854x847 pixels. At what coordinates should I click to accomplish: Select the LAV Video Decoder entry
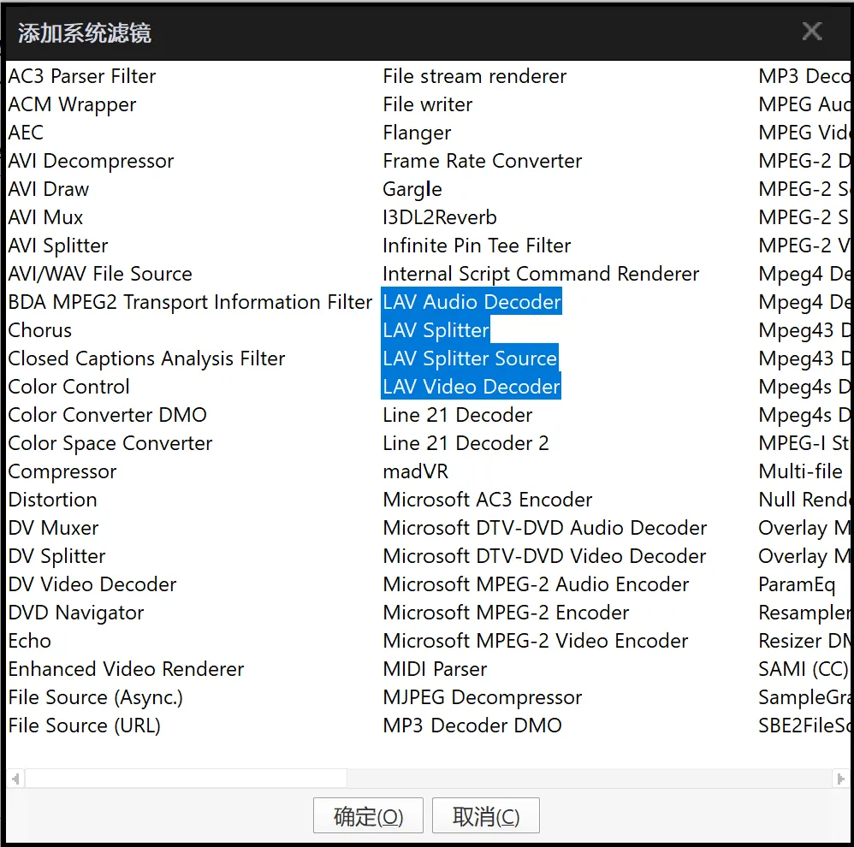point(471,387)
